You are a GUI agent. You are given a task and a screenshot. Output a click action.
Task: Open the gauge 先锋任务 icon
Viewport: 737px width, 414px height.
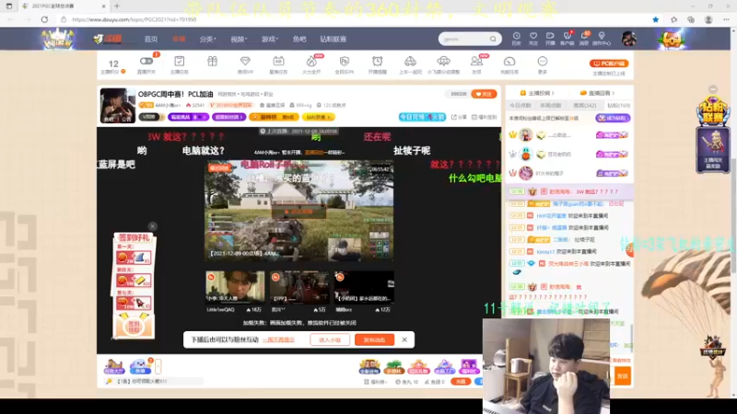click(509, 62)
